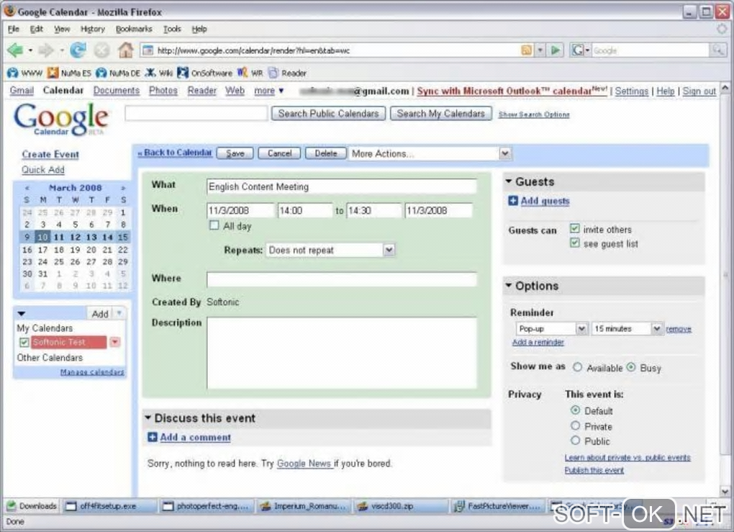Select March 10 in mini calendar

tap(42, 237)
